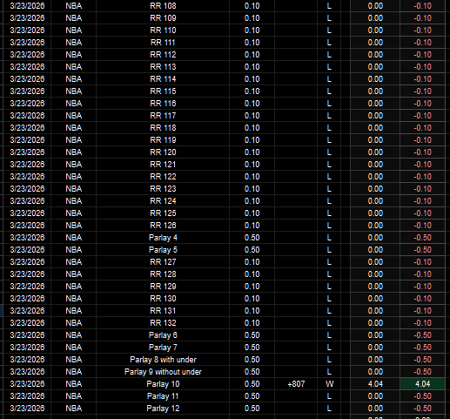Screen dimensions: 450x419
Task: Click the date cell in RR 115 row
Action: (x=27, y=91)
